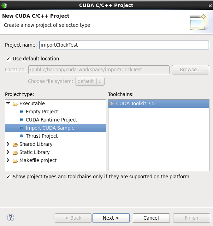Collapse the Executable tree node
The height and width of the screenshot is (226, 213).
coord(8,104)
